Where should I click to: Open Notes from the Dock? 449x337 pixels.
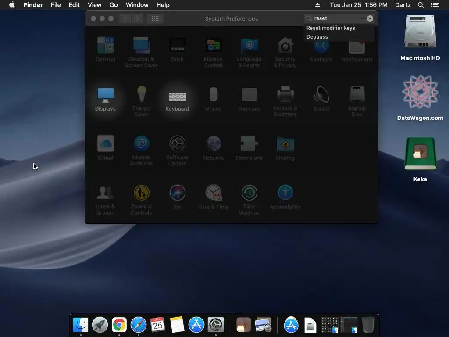pyautogui.click(x=177, y=325)
